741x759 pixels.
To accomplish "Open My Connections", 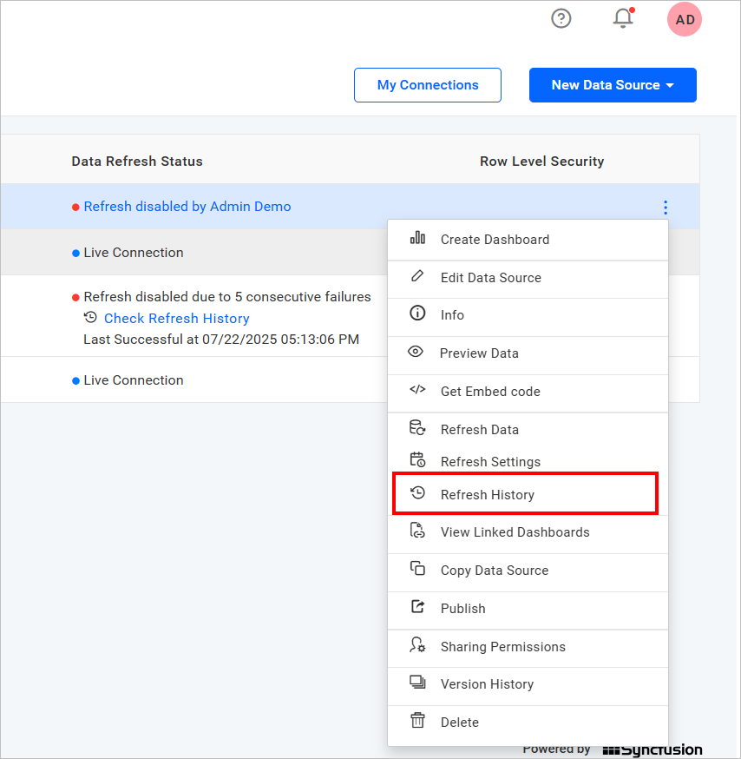I will (428, 85).
